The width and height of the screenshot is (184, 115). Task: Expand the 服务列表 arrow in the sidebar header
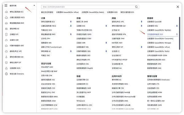pos(34,6)
